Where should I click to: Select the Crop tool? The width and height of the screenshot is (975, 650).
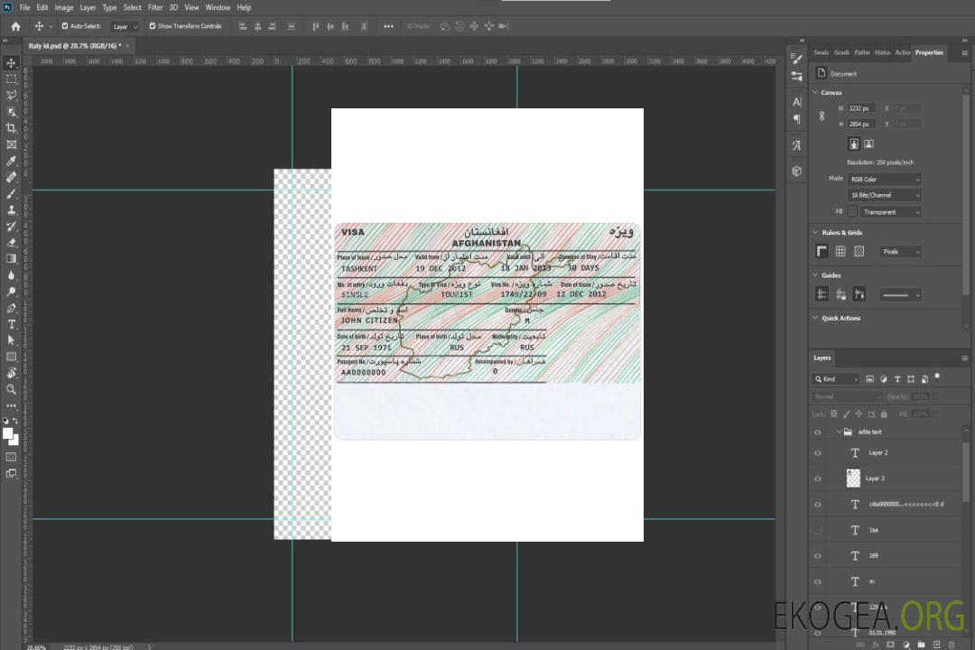12,128
